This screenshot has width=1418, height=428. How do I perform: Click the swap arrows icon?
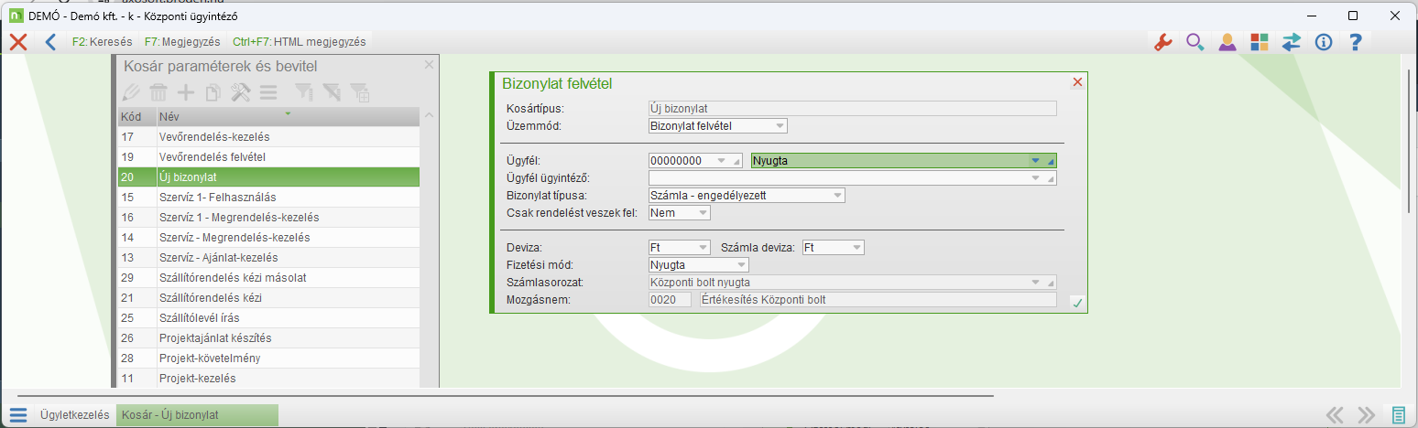tap(1292, 42)
